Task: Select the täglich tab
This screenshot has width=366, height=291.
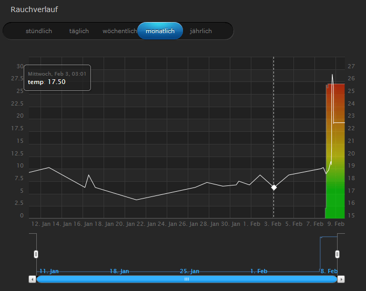Action: tap(79, 31)
